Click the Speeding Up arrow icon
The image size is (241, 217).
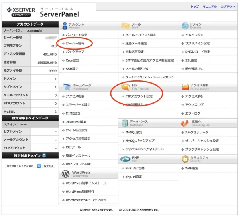point(185,123)
